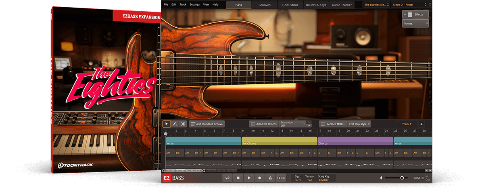Viewport: 484px width, 196px height.
Task: Click the playhead marker at bar 1
Action: point(166,134)
